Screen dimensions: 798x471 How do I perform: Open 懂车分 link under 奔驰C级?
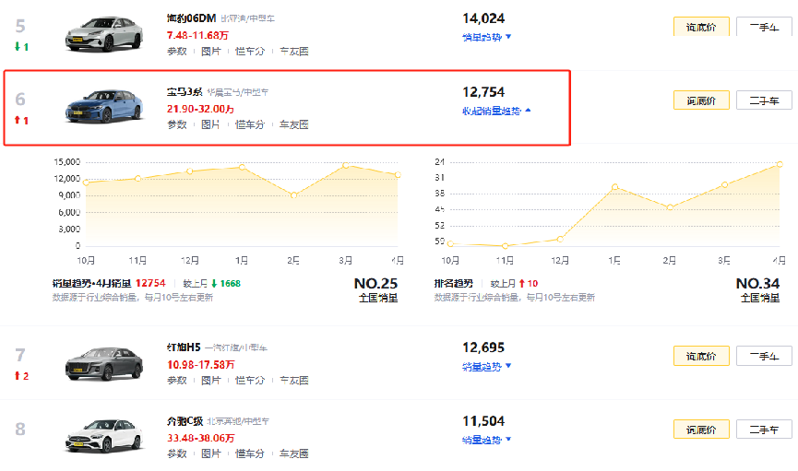click(x=250, y=453)
